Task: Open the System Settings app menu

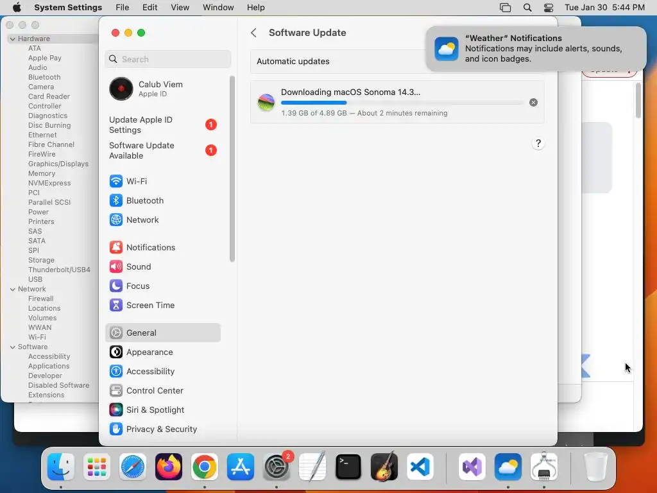Action: coord(68,8)
